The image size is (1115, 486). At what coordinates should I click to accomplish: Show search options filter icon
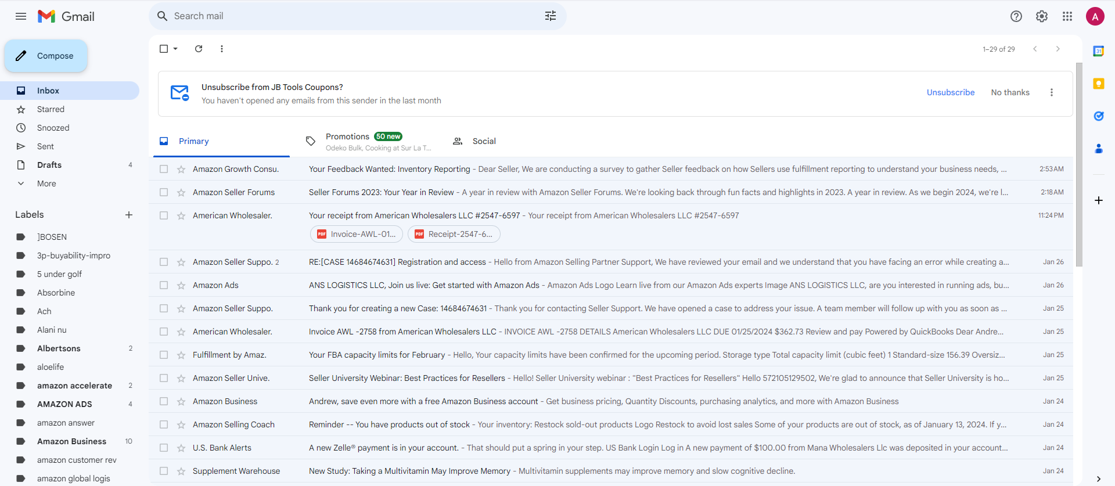551,16
